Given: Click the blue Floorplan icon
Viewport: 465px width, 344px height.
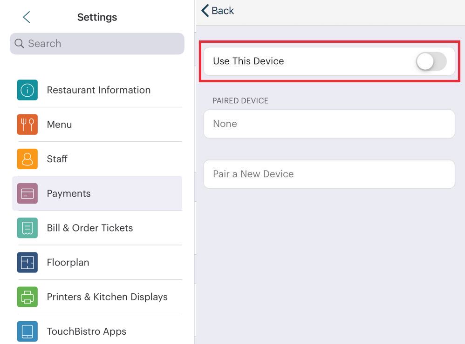Looking at the screenshot, I should click(27, 262).
